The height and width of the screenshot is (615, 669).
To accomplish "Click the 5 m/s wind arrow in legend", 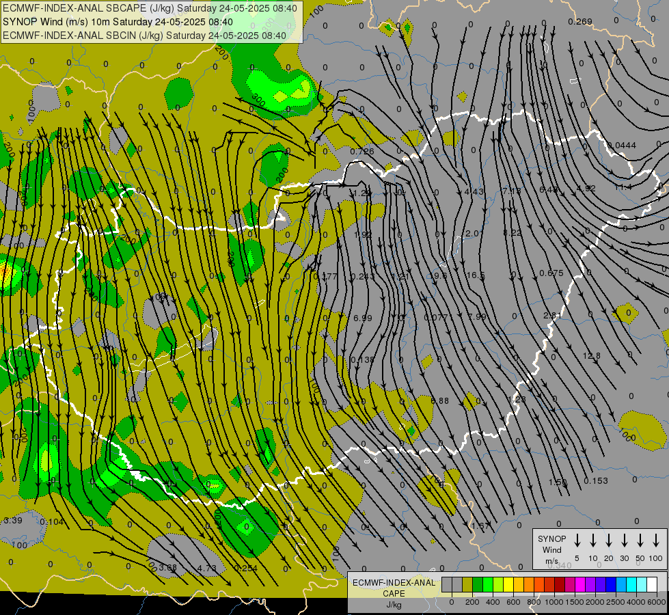I will (x=577, y=540).
